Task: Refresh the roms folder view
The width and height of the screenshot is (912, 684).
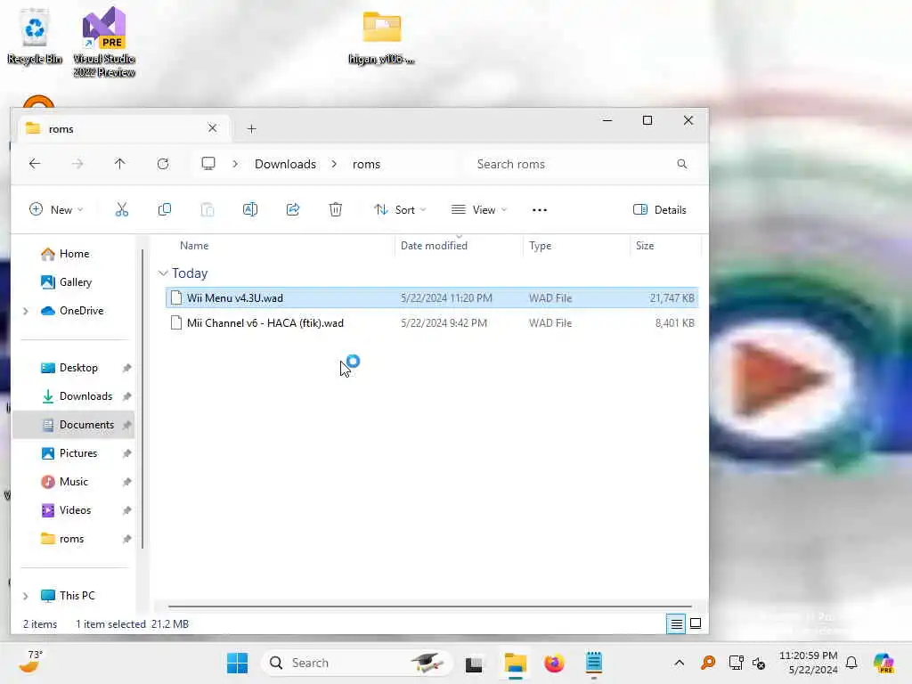Action: (x=163, y=164)
